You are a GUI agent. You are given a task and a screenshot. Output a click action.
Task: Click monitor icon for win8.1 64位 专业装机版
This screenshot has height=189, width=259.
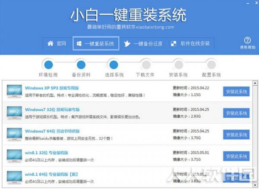click(14, 178)
